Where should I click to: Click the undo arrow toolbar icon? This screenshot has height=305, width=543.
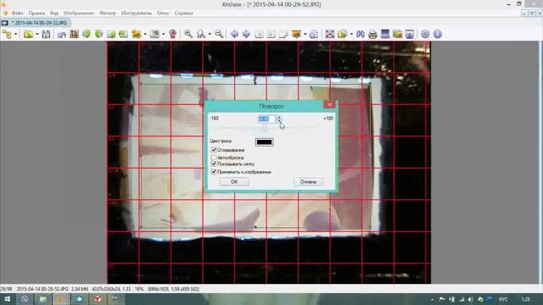click(62, 34)
